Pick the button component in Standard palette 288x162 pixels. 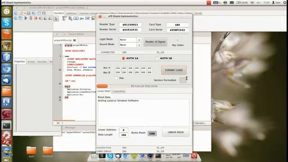click(76, 18)
